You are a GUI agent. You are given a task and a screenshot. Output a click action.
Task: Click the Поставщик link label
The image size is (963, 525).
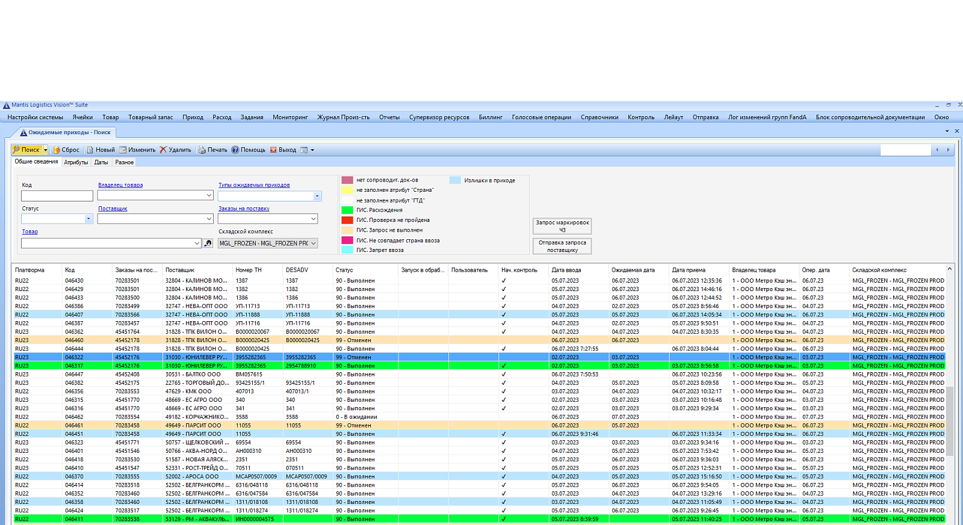113,209
